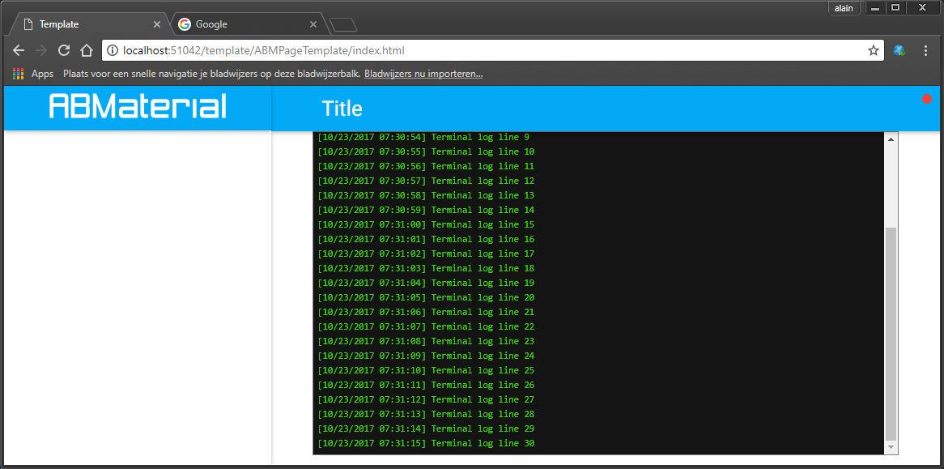Screen dimensions: 944x469
Task: Select Terminal log line 27
Action: click(x=426, y=400)
